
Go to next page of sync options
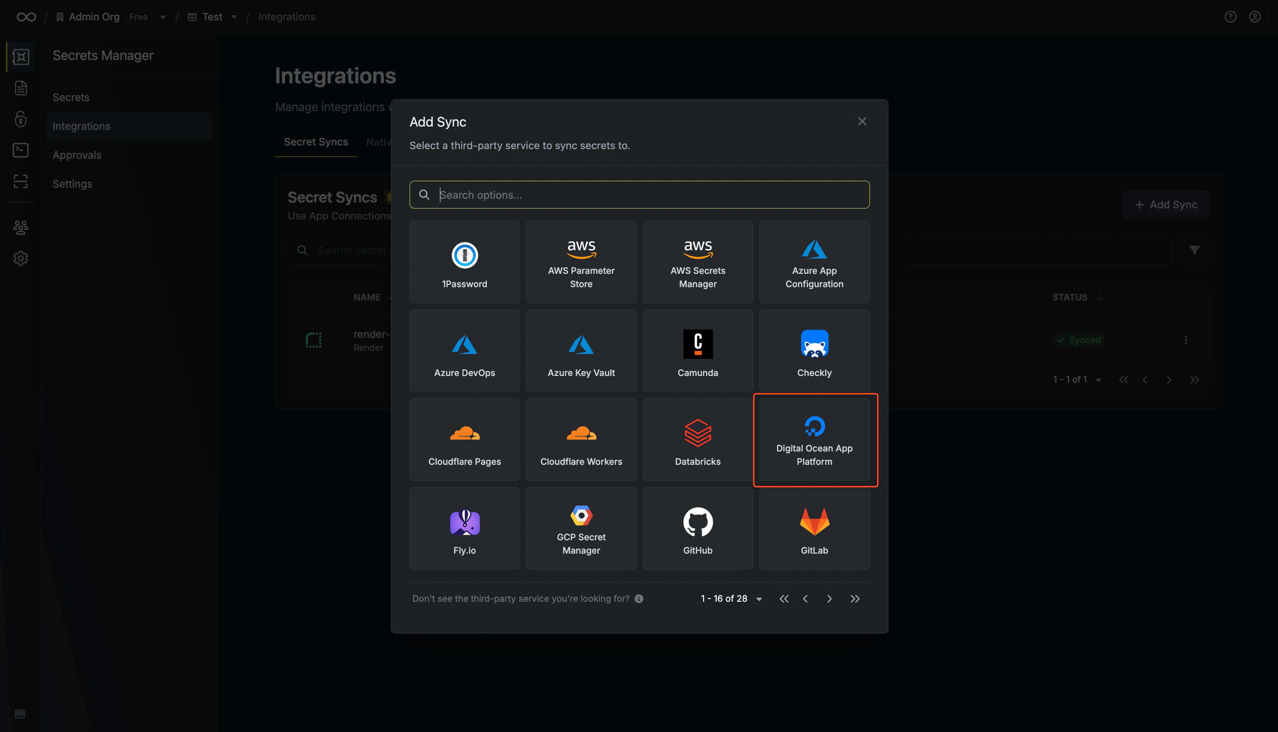pyautogui.click(x=829, y=598)
